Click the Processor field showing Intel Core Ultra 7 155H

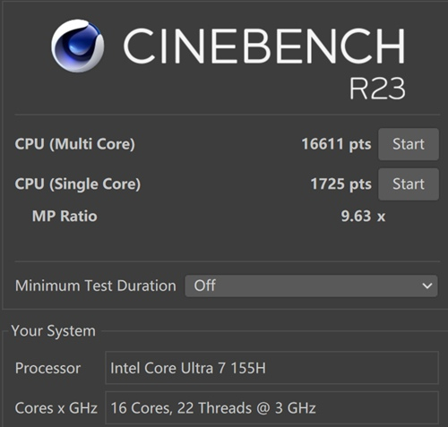(x=271, y=368)
